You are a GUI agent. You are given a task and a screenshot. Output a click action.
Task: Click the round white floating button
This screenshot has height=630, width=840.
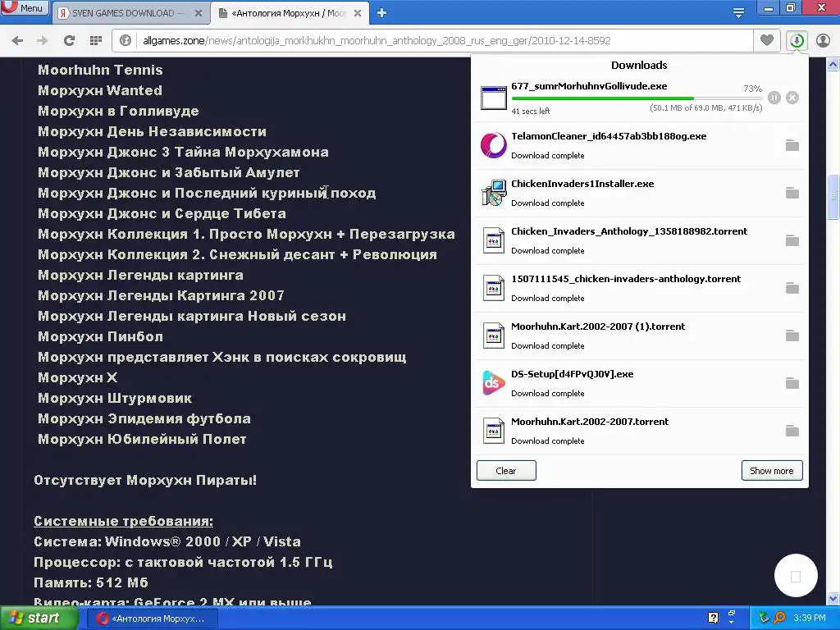point(796,576)
